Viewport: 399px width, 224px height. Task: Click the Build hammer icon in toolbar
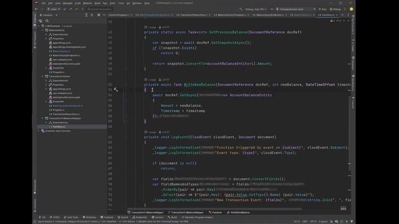[x=241, y=9]
